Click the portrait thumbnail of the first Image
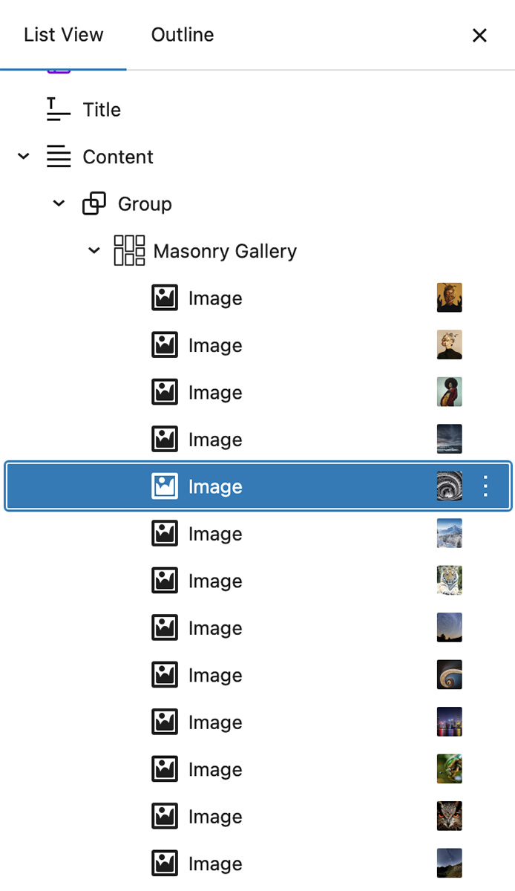The image size is (515, 891). (x=449, y=298)
